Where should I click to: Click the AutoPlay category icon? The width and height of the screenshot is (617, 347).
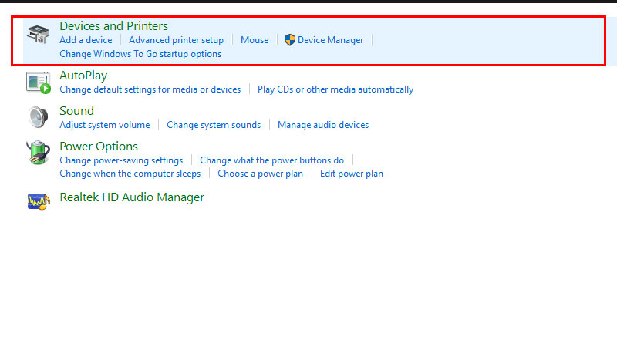click(38, 83)
